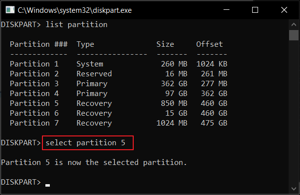Click 'Primary' type for Partition 3
The width and height of the screenshot is (300, 195).
[92, 84]
